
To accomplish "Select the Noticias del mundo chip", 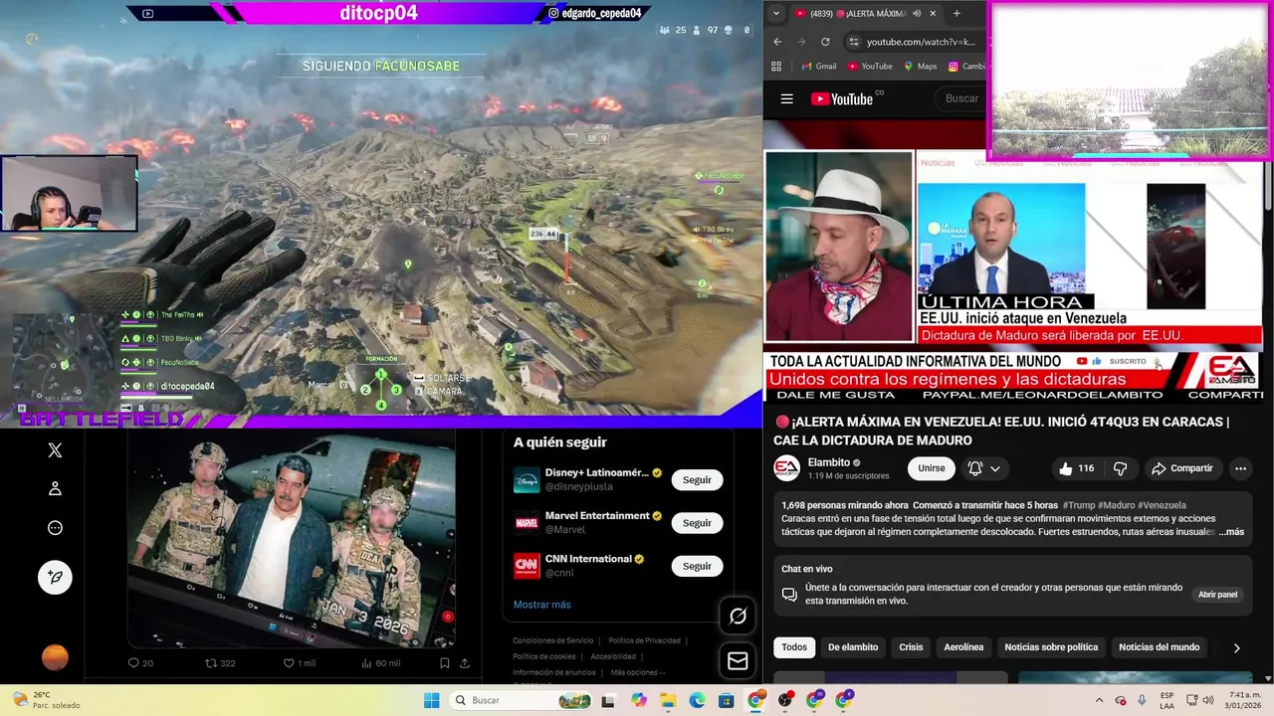I will [1159, 647].
